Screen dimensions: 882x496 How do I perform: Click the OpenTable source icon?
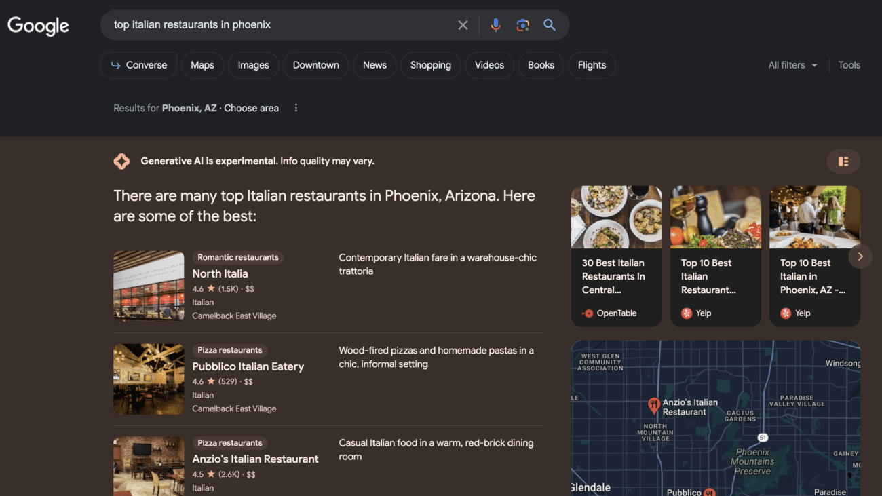click(x=588, y=313)
